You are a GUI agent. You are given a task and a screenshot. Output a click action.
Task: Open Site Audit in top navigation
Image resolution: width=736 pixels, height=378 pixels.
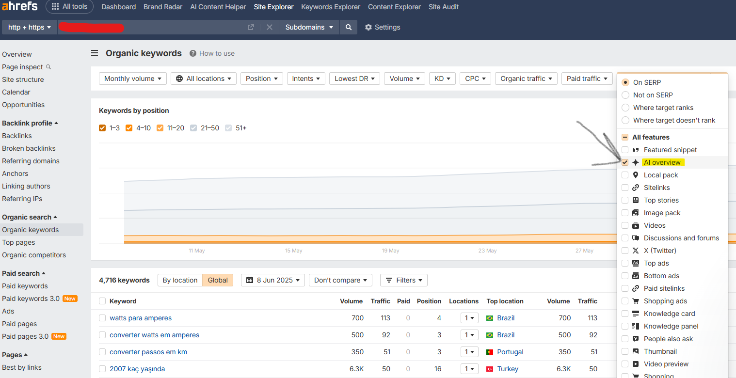444,7
